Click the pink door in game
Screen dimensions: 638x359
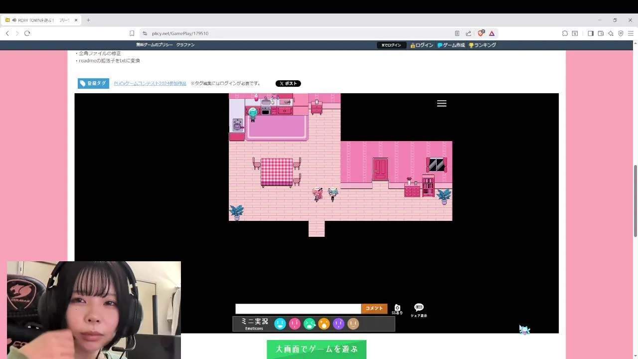click(380, 169)
